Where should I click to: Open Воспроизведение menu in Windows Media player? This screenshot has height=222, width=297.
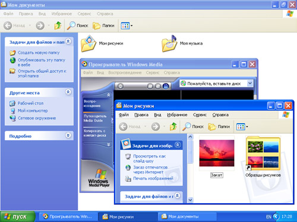coord(125,73)
